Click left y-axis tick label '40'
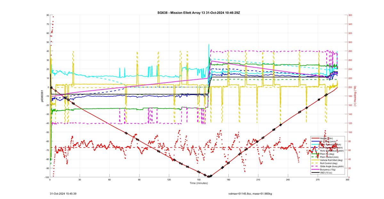The height and width of the screenshot is (199, 384). pyautogui.click(x=47, y=51)
